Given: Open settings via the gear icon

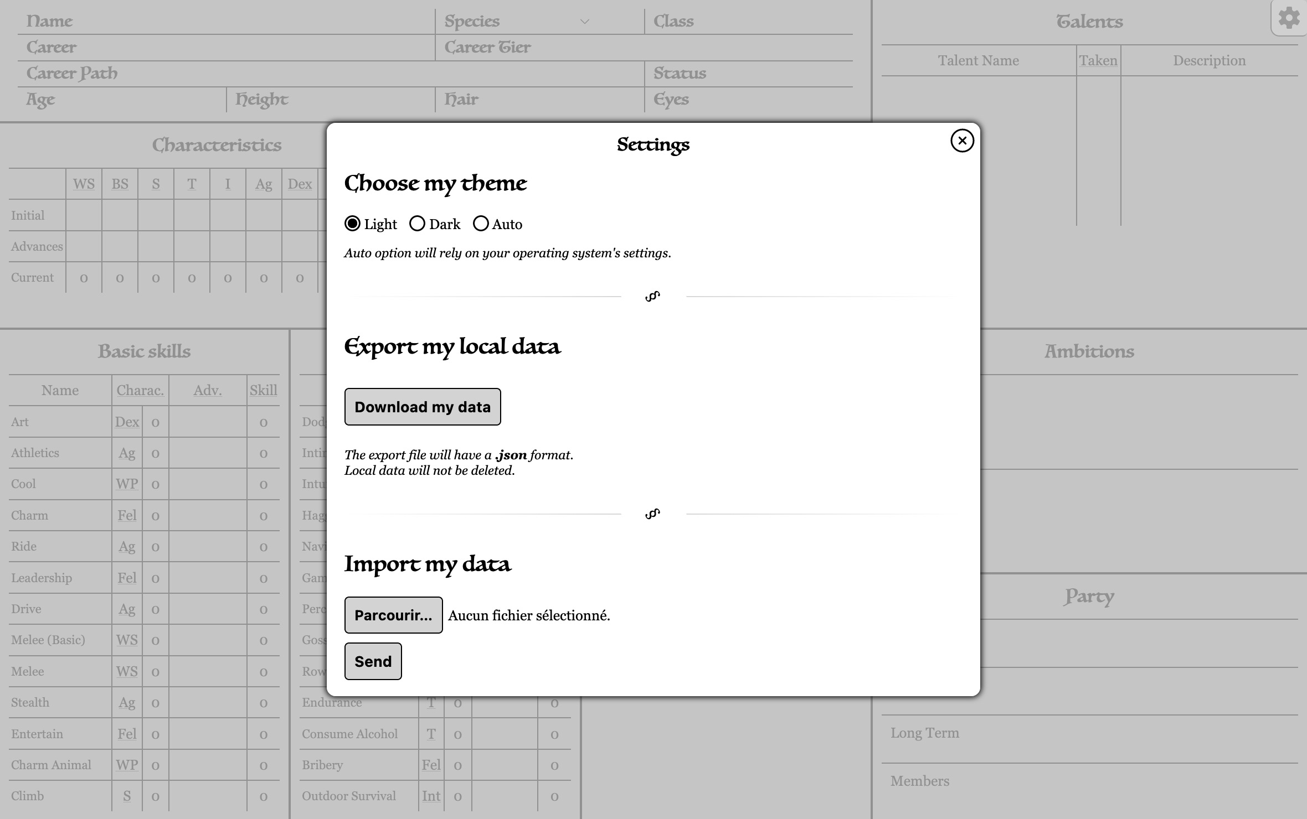Looking at the screenshot, I should pyautogui.click(x=1289, y=19).
